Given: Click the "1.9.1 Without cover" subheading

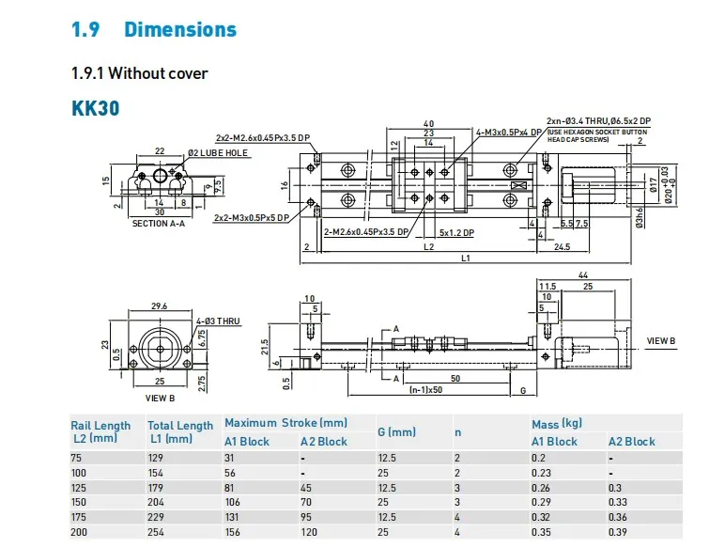Looking at the screenshot, I should tap(140, 73).
